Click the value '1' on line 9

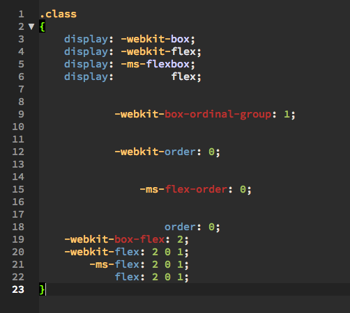coord(287,114)
